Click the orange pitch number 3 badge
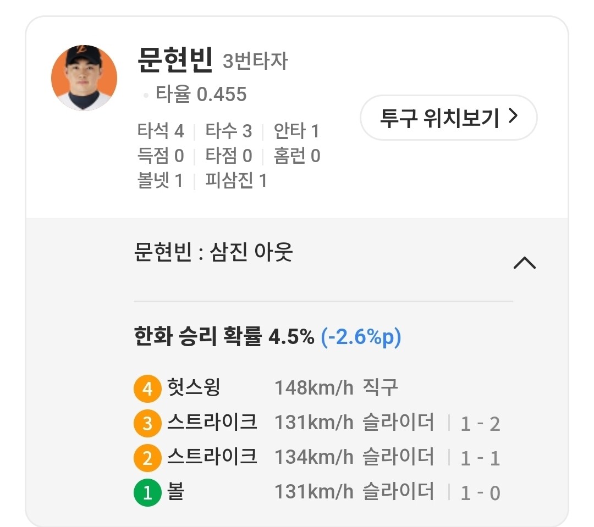 click(147, 424)
